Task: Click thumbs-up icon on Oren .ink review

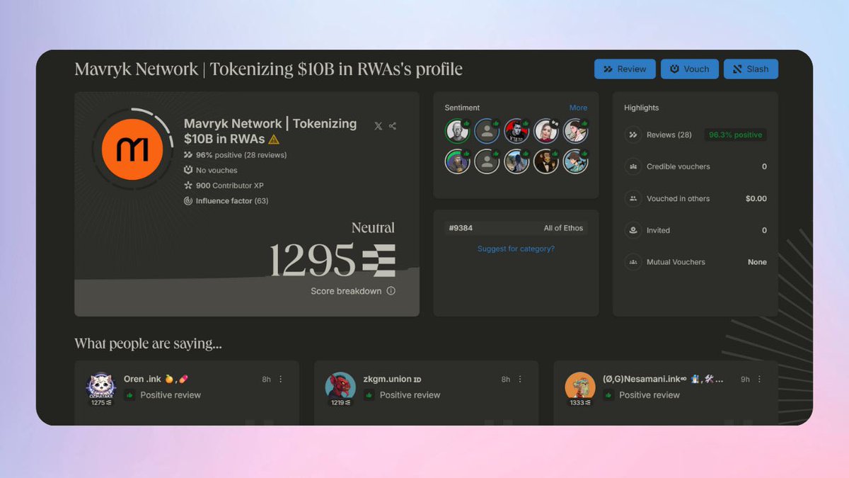Action: [x=129, y=395]
